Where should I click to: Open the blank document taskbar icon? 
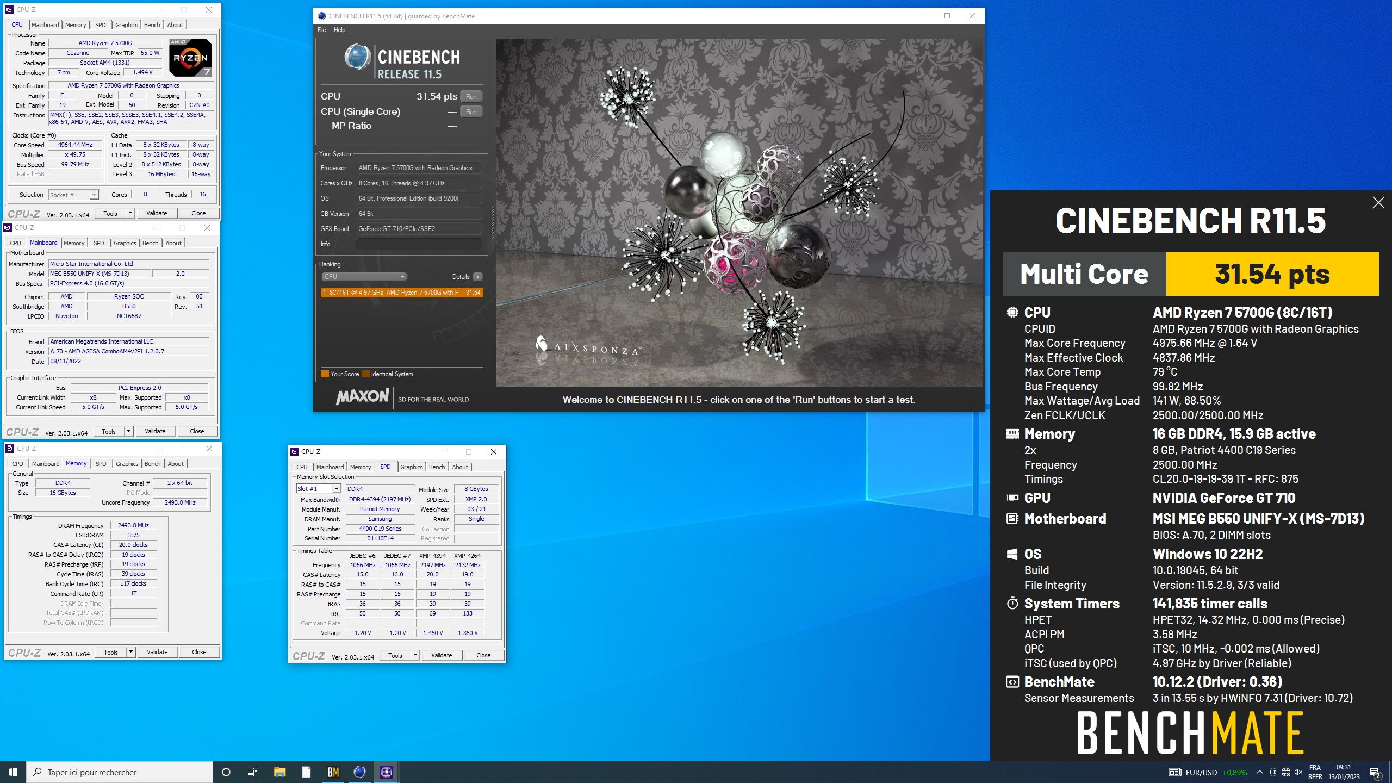click(306, 772)
